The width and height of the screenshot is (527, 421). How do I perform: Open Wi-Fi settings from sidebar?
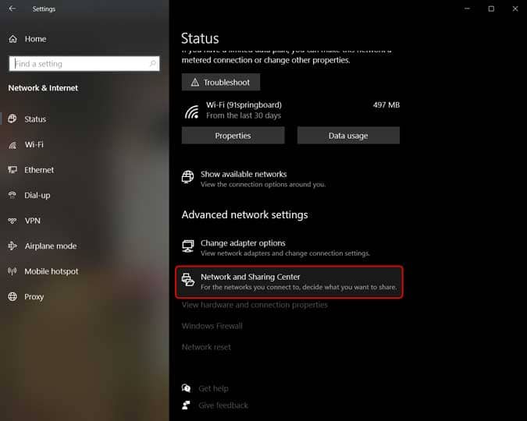click(x=34, y=145)
